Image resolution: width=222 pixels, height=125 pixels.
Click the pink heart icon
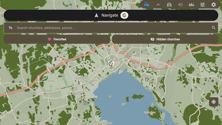pyautogui.click(x=49, y=39)
